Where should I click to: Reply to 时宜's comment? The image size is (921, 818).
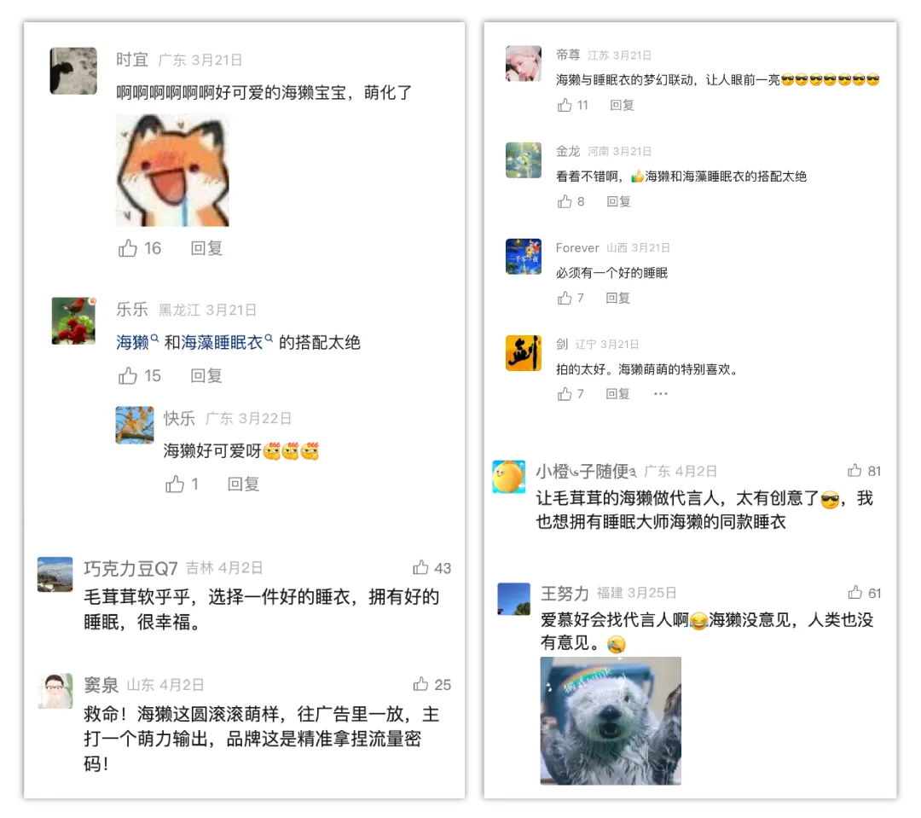tap(206, 248)
